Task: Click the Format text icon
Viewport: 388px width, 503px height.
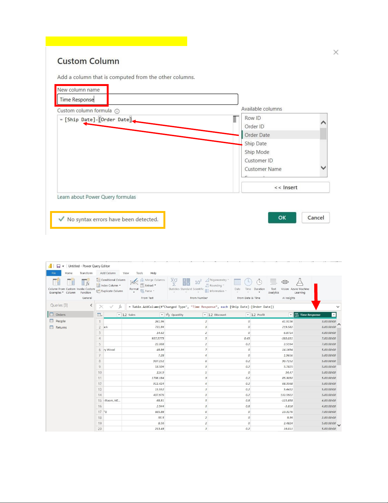Action: (134, 282)
